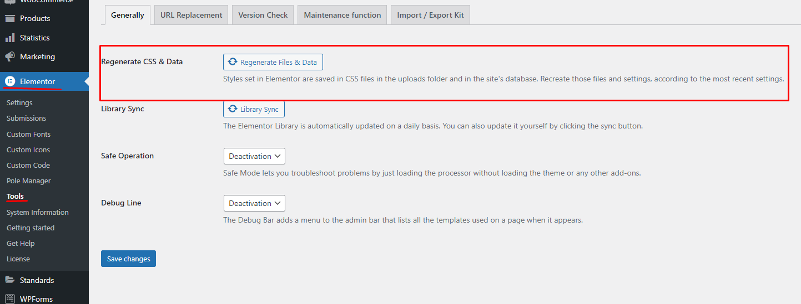Switch to the Generally tab
Image resolution: width=801 pixels, height=304 pixels.
click(x=128, y=15)
